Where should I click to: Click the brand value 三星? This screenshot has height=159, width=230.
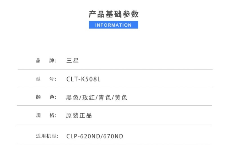tap(72, 61)
